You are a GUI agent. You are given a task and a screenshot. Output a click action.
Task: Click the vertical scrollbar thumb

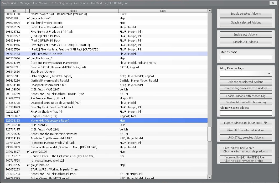pyautogui.click(x=210, y=134)
